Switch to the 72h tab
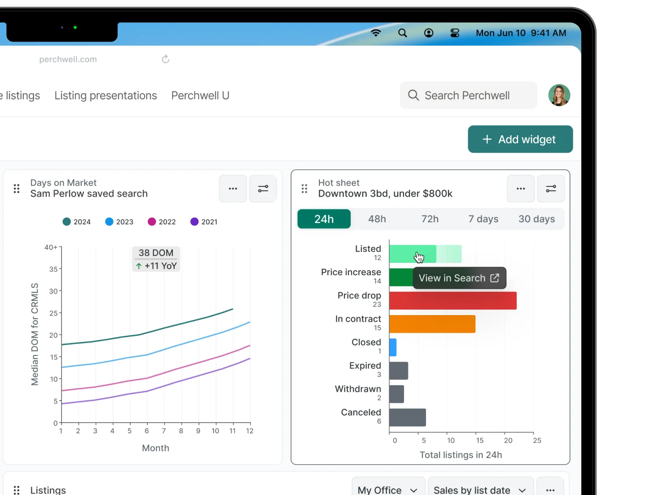 point(430,219)
